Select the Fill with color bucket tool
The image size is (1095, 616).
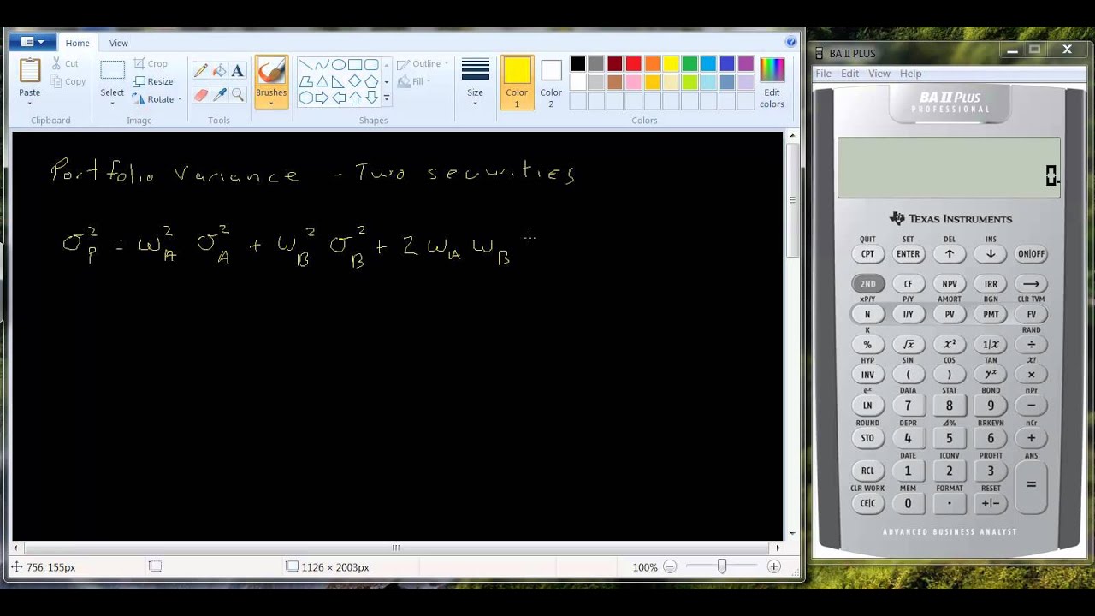219,71
